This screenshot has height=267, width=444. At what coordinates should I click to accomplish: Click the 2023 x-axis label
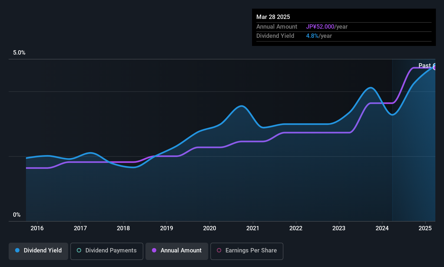[339, 228]
